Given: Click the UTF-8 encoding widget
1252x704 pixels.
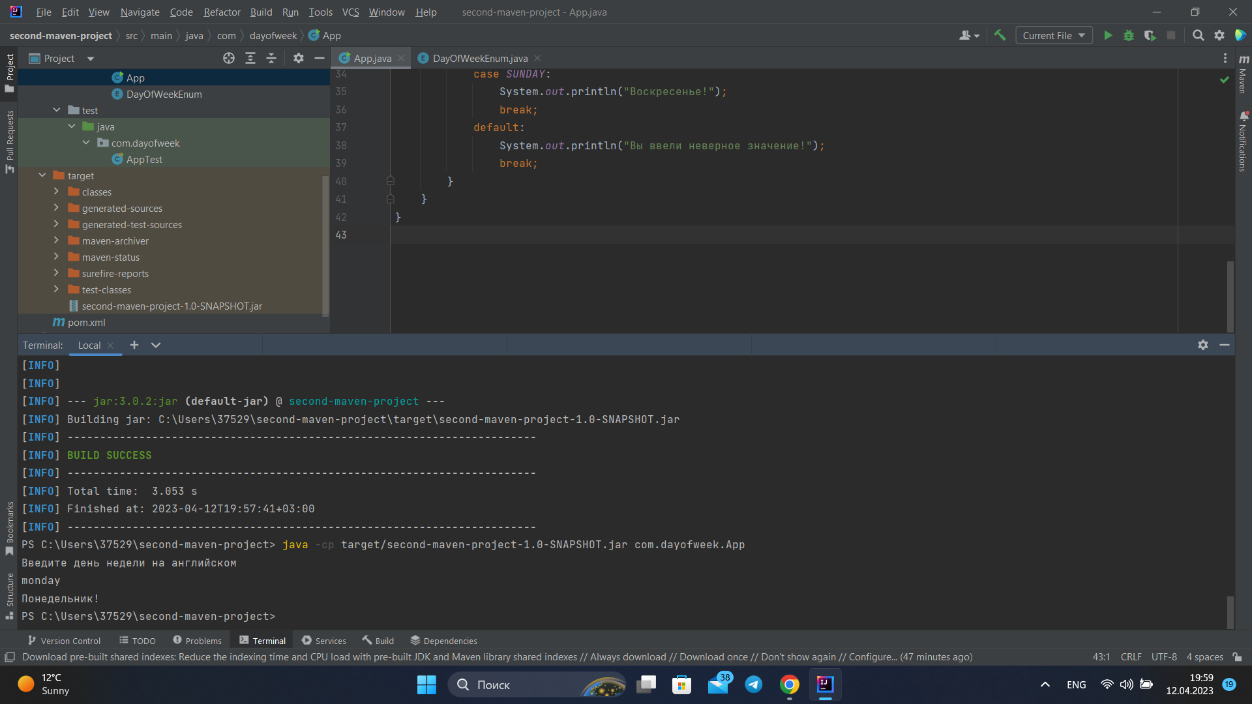Looking at the screenshot, I should click(1164, 657).
